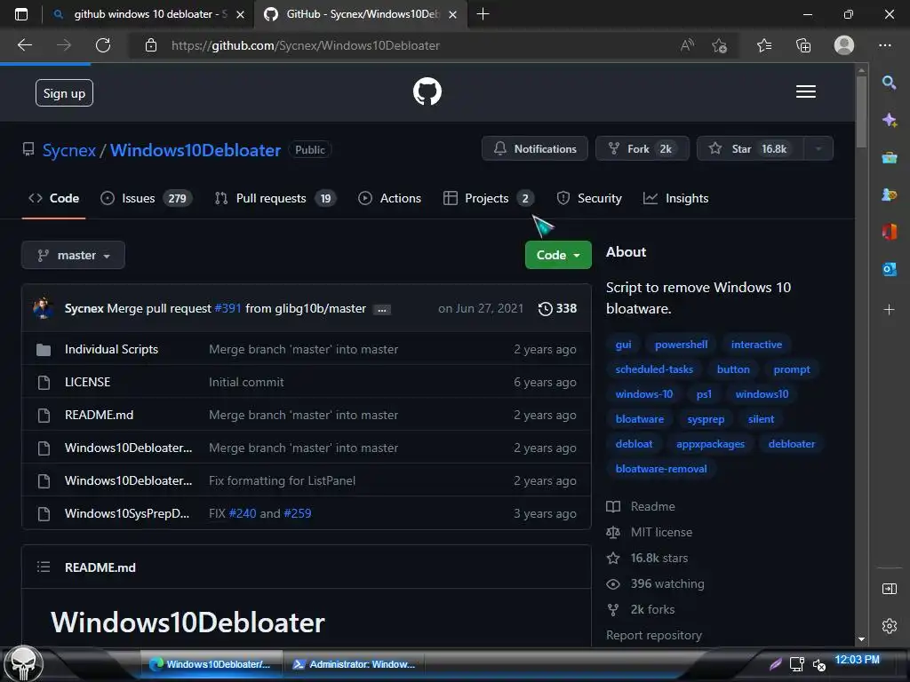Open the hamburger navigation menu

point(805,91)
